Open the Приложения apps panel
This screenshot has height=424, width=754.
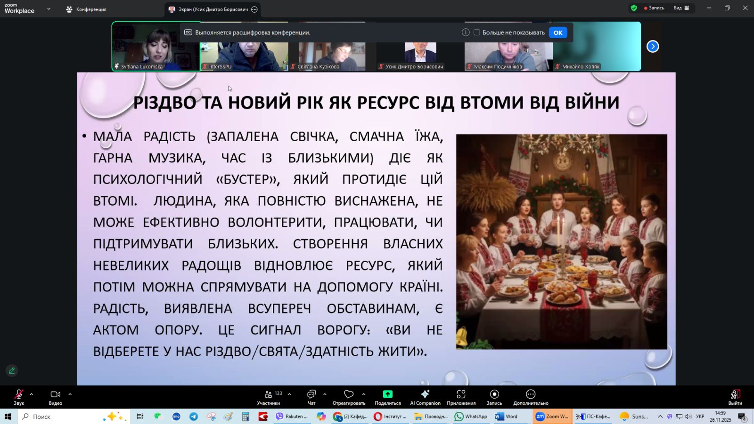coord(461,396)
